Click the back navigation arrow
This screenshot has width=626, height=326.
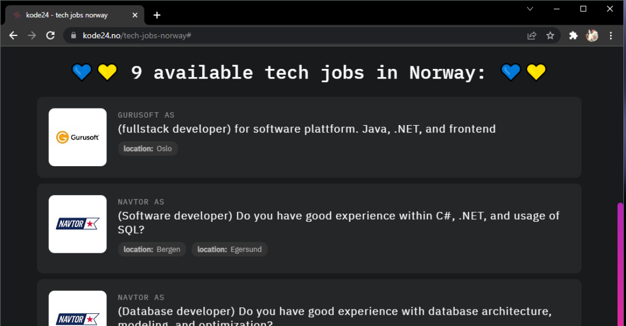13,35
